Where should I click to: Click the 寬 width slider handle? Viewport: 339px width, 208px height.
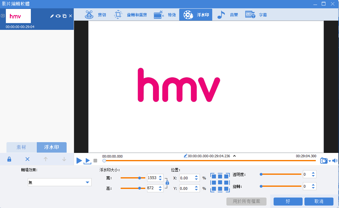pyautogui.click(x=140, y=178)
